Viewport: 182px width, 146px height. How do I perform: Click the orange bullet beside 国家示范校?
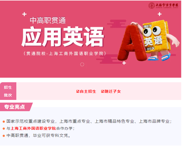pyautogui.click(x=4, y=122)
